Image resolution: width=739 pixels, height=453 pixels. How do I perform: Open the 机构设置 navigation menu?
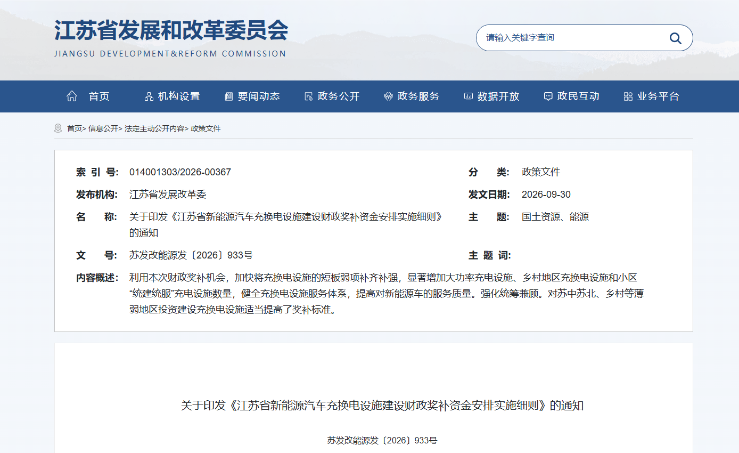pos(179,96)
